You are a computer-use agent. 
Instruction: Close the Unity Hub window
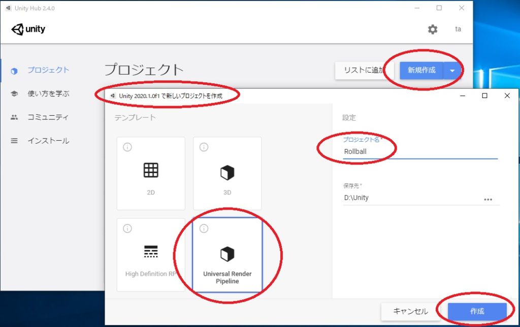click(x=461, y=8)
